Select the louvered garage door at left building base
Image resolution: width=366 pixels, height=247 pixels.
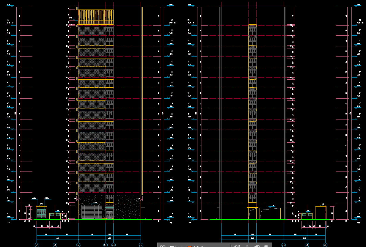92,212
